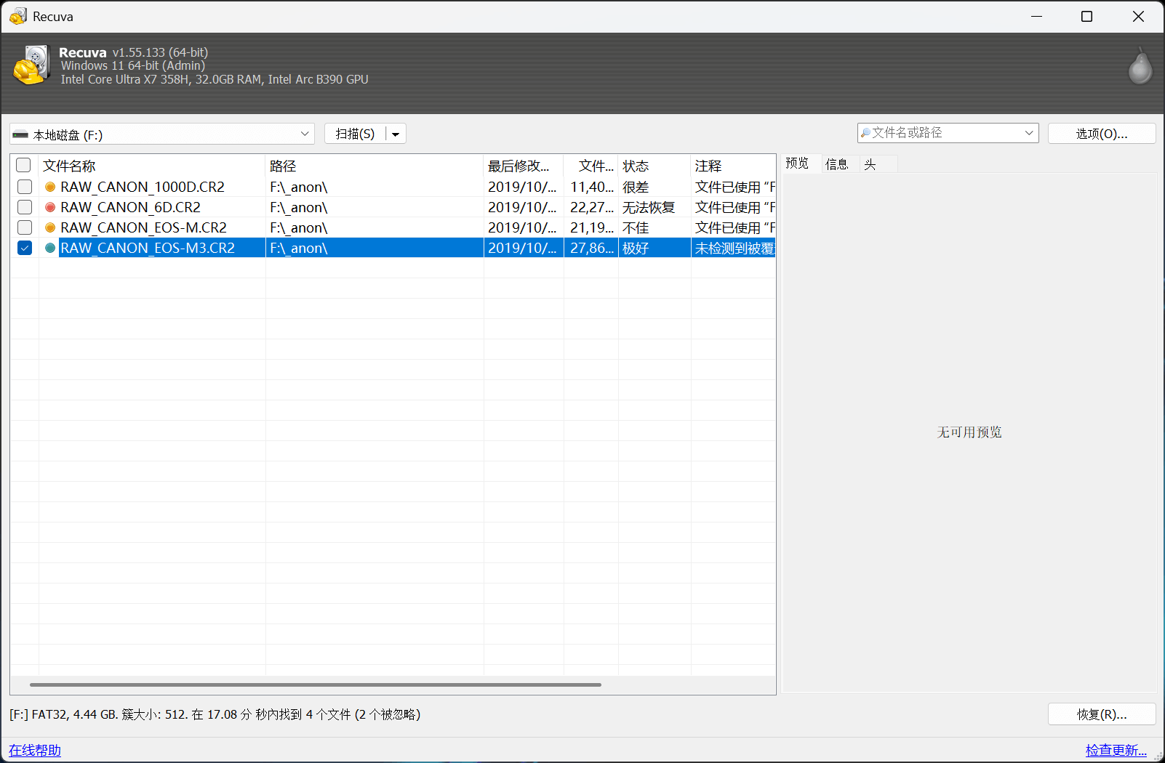Image resolution: width=1165 pixels, height=763 pixels.
Task: Select the RAW_CANON_1000D.CR2 file name
Action: (x=143, y=187)
